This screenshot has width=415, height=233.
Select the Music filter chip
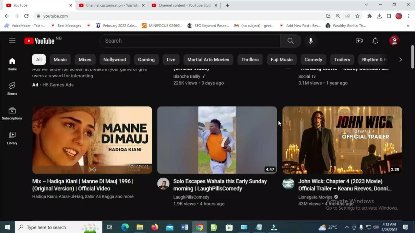click(x=60, y=60)
